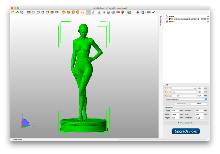Viewport: 220px width, 154px height.
Task: Open dropdown arrow beside checkered sphere icon
Action: tap(126, 12)
